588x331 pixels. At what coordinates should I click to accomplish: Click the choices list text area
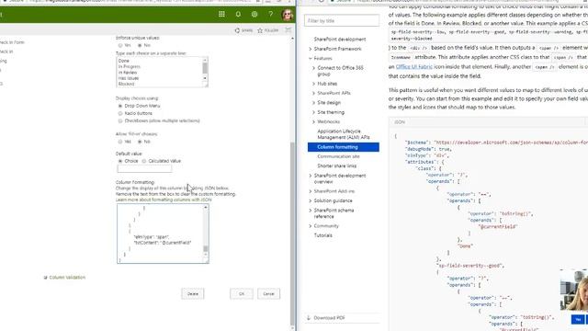coord(159,72)
